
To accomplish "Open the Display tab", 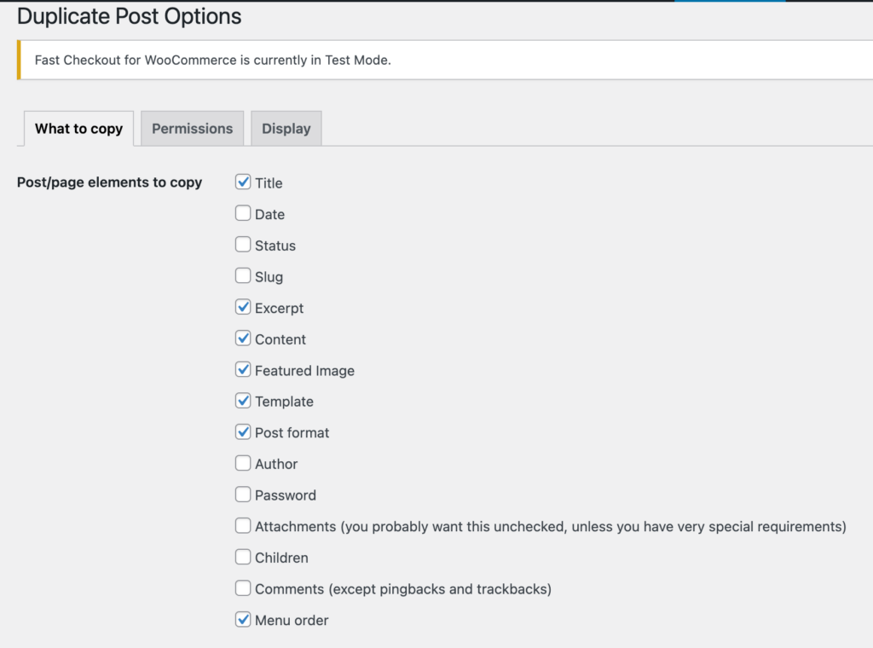I will click(x=286, y=128).
